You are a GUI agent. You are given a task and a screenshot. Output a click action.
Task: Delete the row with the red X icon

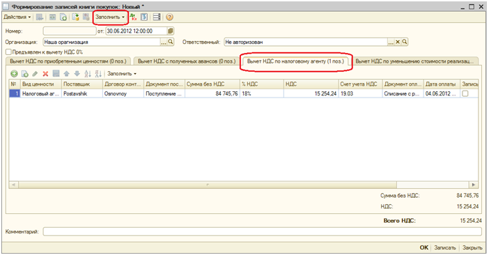pos(45,74)
